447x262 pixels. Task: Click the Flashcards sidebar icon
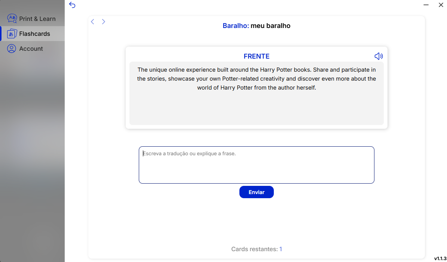pos(12,34)
